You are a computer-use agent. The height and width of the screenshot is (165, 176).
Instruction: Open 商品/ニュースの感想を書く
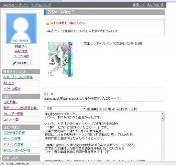21,108
